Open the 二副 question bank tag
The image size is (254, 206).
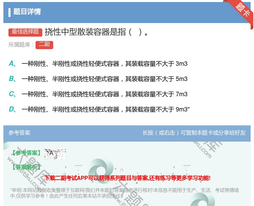point(44,45)
